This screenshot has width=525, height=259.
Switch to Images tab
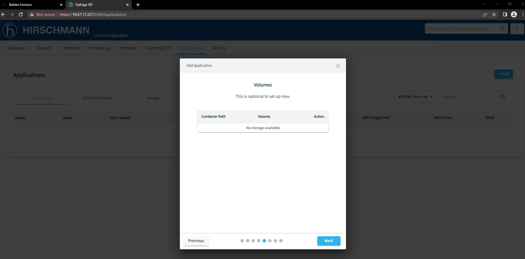154,98
